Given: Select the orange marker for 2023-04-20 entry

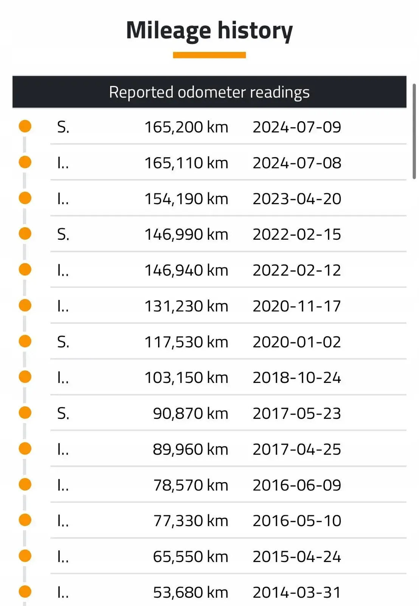Looking at the screenshot, I should [25, 198].
